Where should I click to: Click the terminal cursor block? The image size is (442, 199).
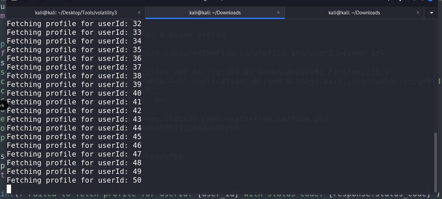coord(9,189)
